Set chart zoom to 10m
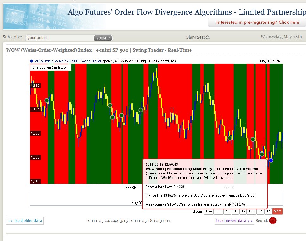The height and width of the screenshot is (241, 306). (209, 211)
